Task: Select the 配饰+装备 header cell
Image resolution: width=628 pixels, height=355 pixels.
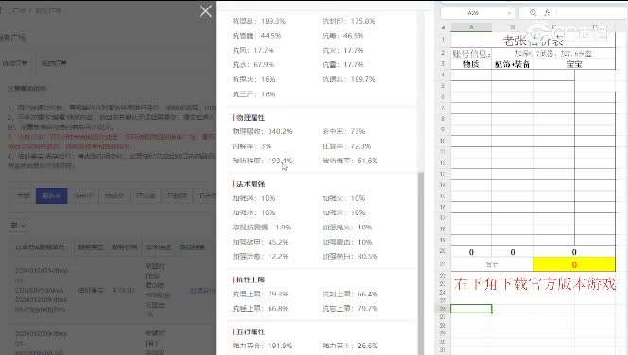Action: tap(513, 64)
